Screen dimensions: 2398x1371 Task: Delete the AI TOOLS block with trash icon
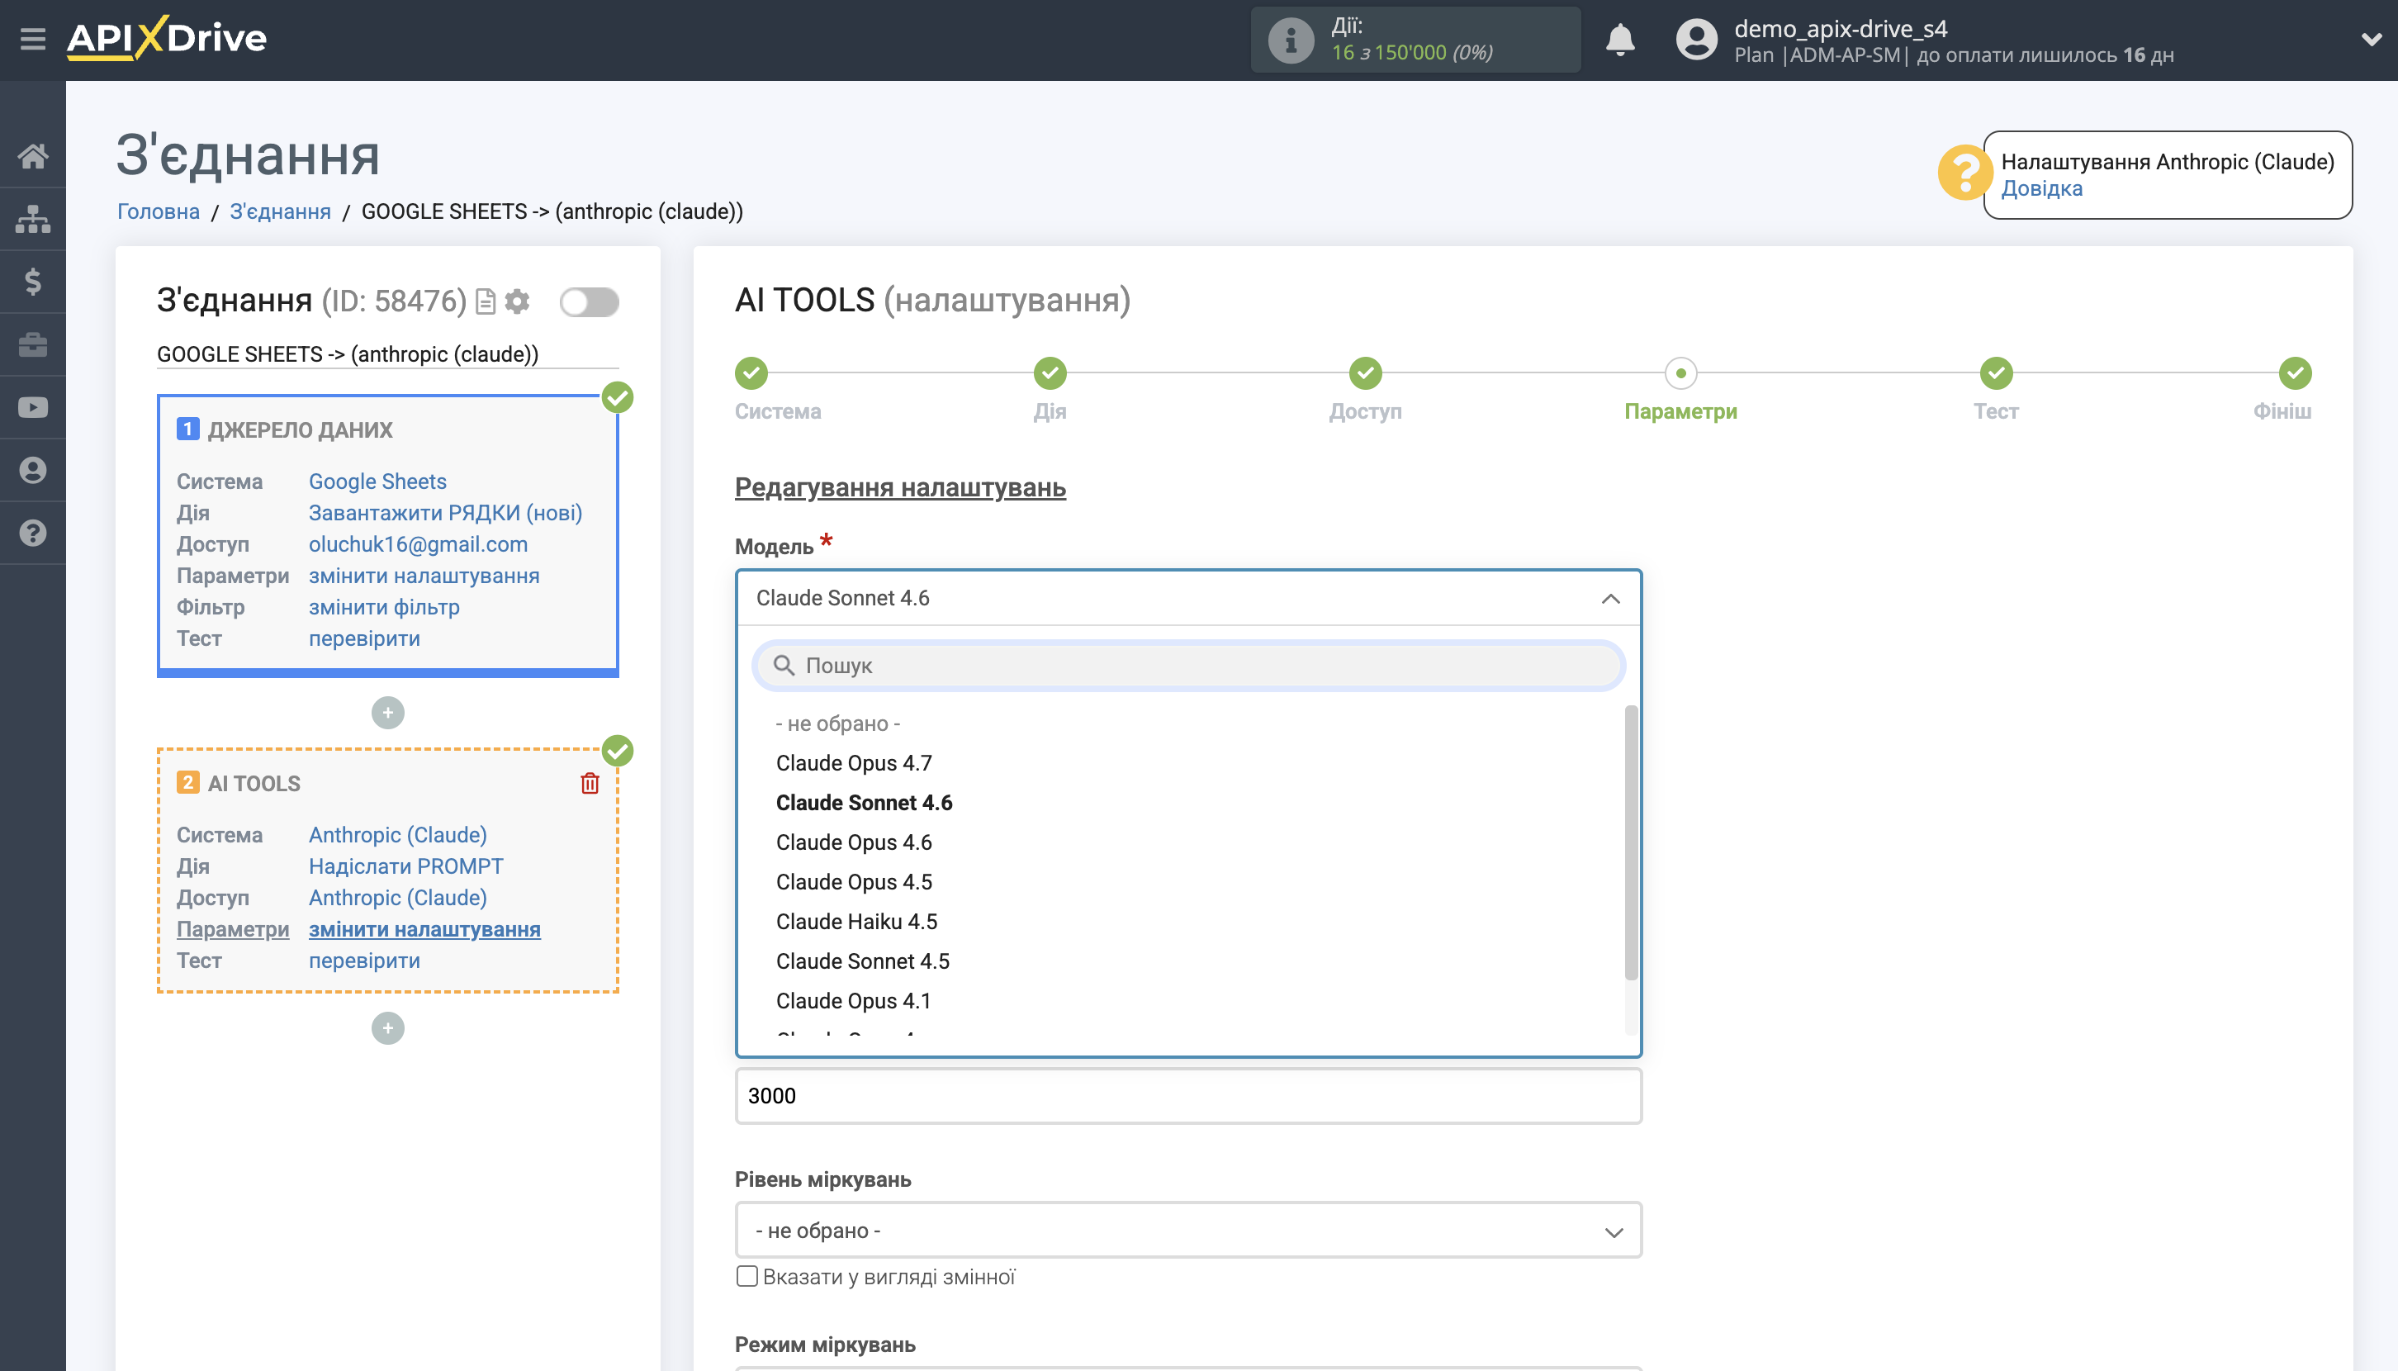click(590, 782)
